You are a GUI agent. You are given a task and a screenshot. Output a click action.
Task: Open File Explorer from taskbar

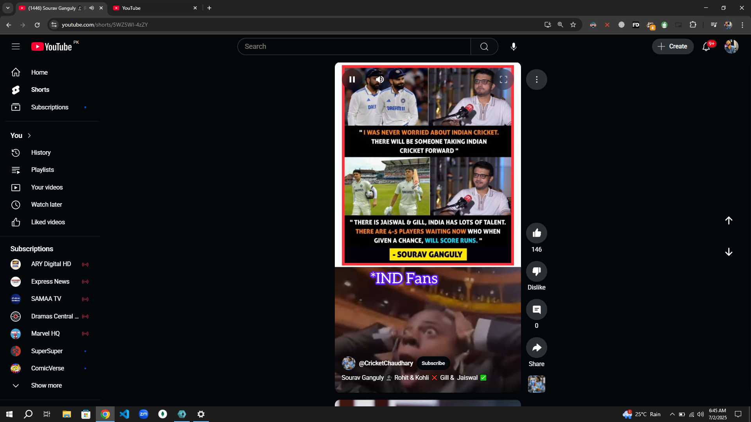66,414
